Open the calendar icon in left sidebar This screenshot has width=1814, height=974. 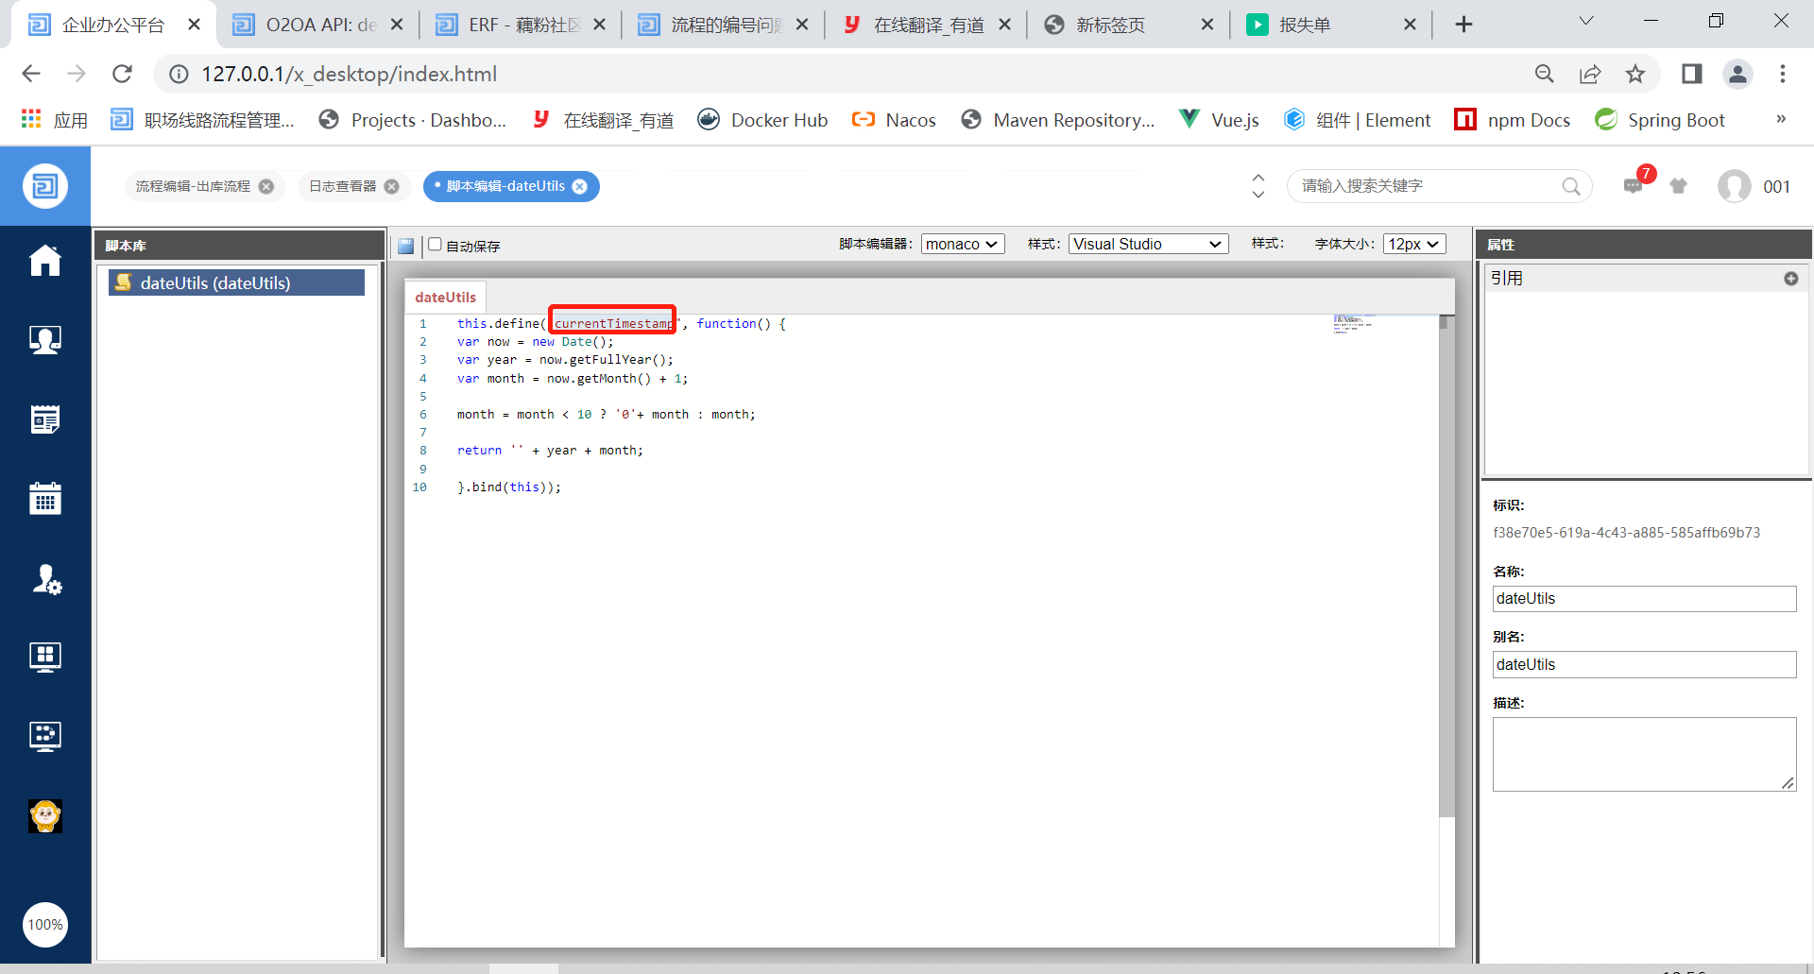coord(44,498)
